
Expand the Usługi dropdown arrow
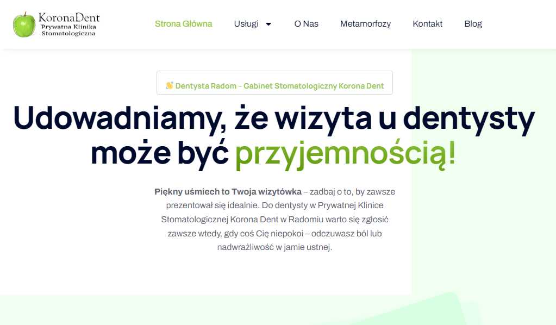[x=268, y=24]
